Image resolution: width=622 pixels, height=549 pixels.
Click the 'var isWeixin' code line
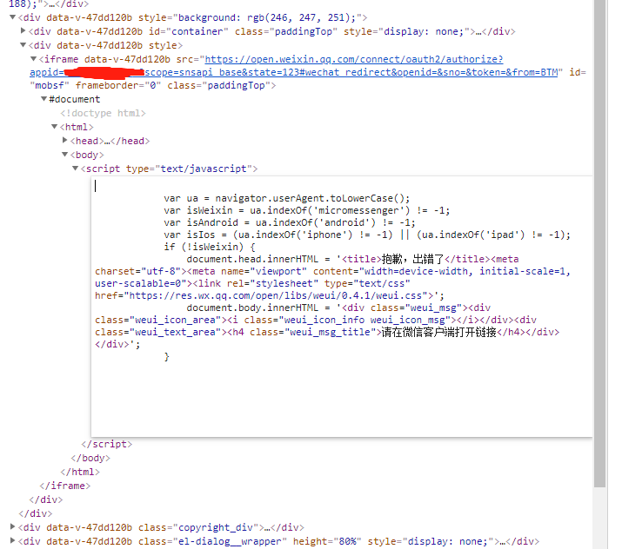[x=306, y=211]
